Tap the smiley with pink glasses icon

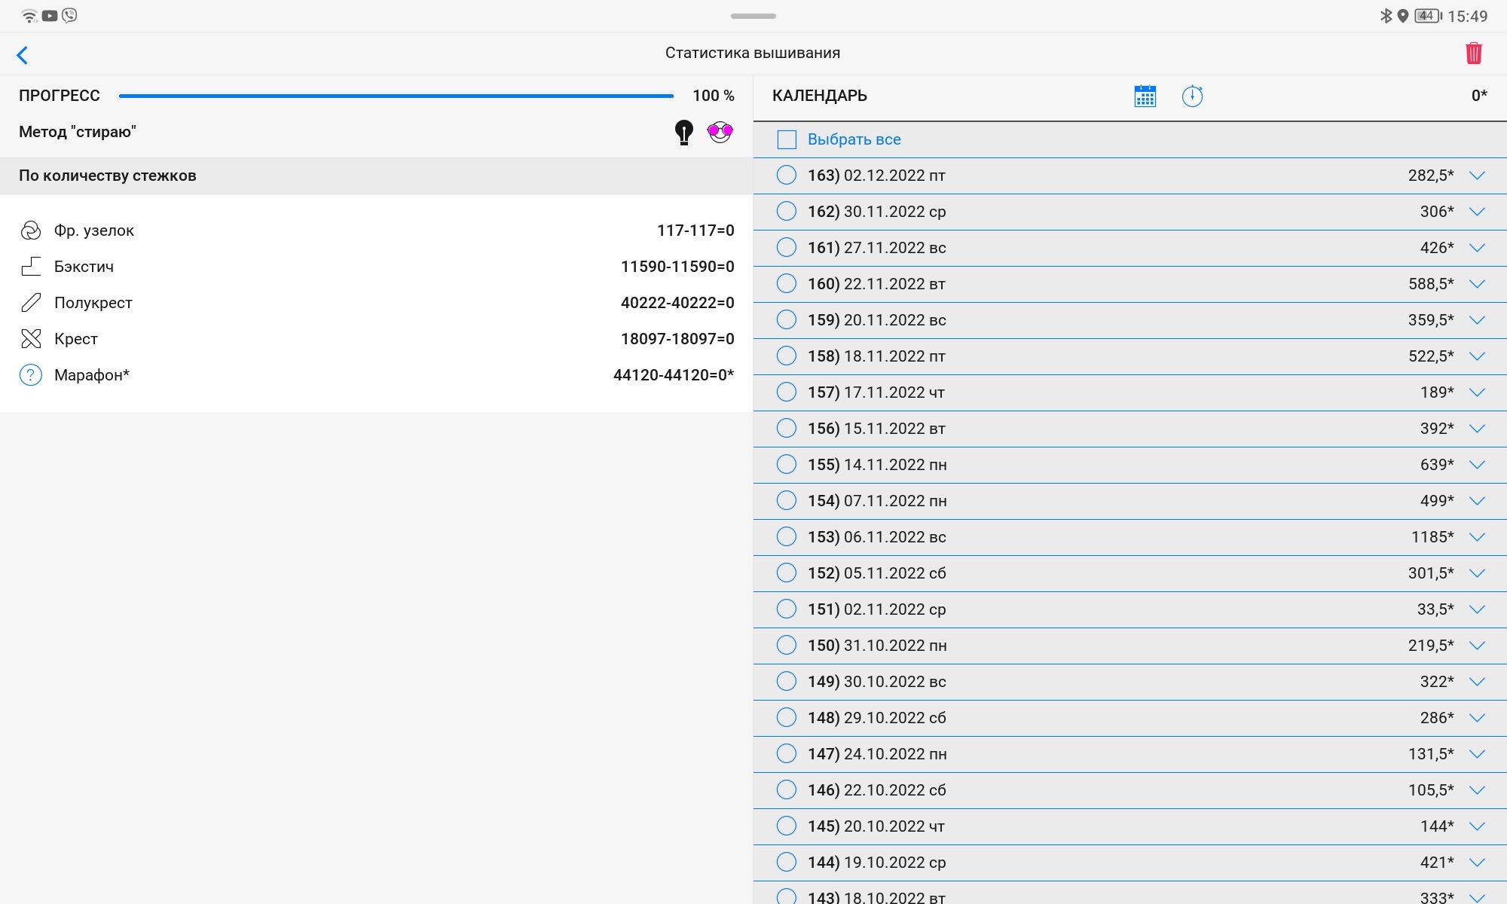click(x=720, y=133)
